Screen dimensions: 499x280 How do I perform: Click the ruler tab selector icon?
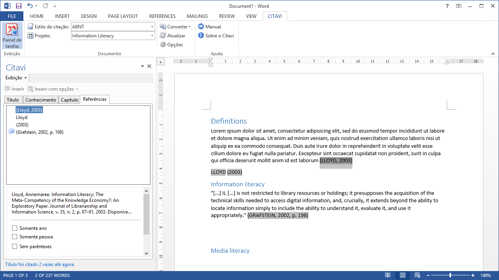tap(160, 61)
